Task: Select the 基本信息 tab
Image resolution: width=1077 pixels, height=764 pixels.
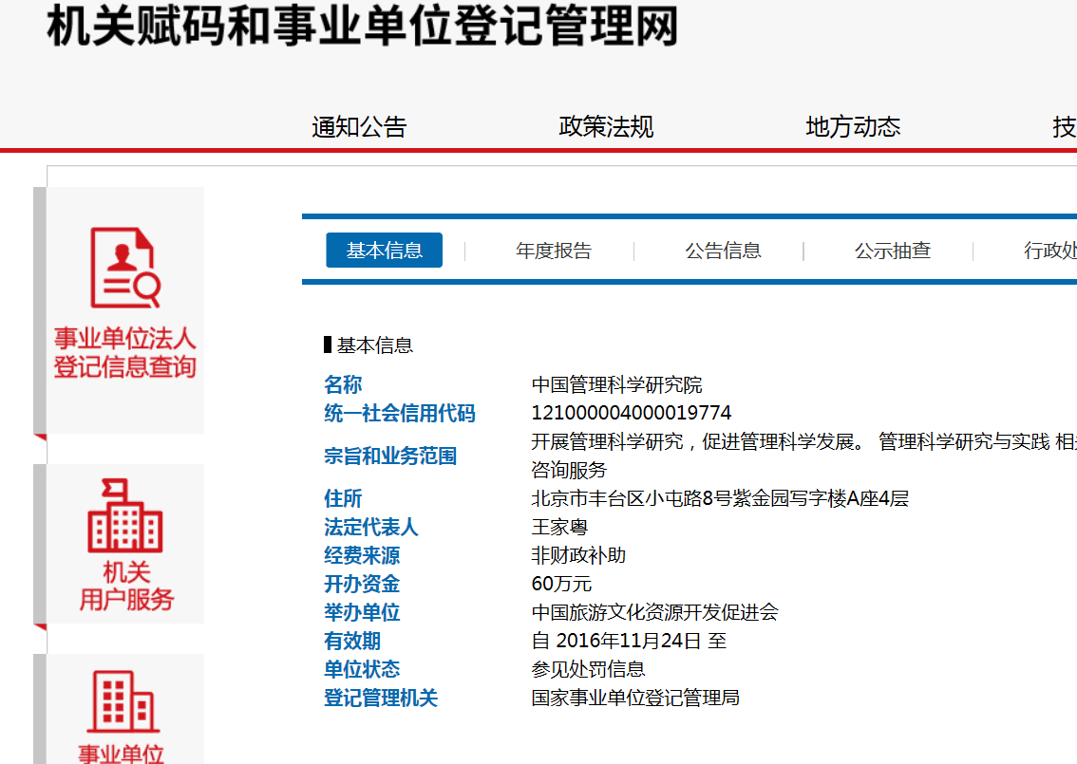Action: pyautogui.click(x=384, y=251)
